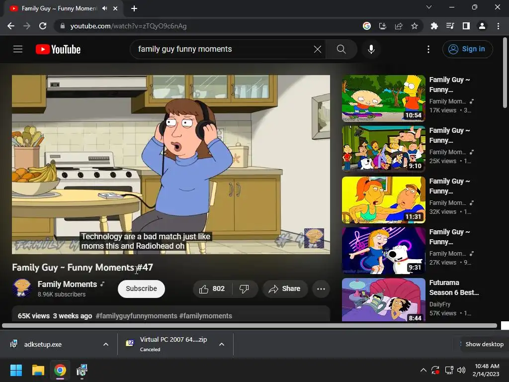Viewport: 509px width, 382px height.
Task: Open suggested video thumbnail lasting 11:31
Action: (383, 200)
